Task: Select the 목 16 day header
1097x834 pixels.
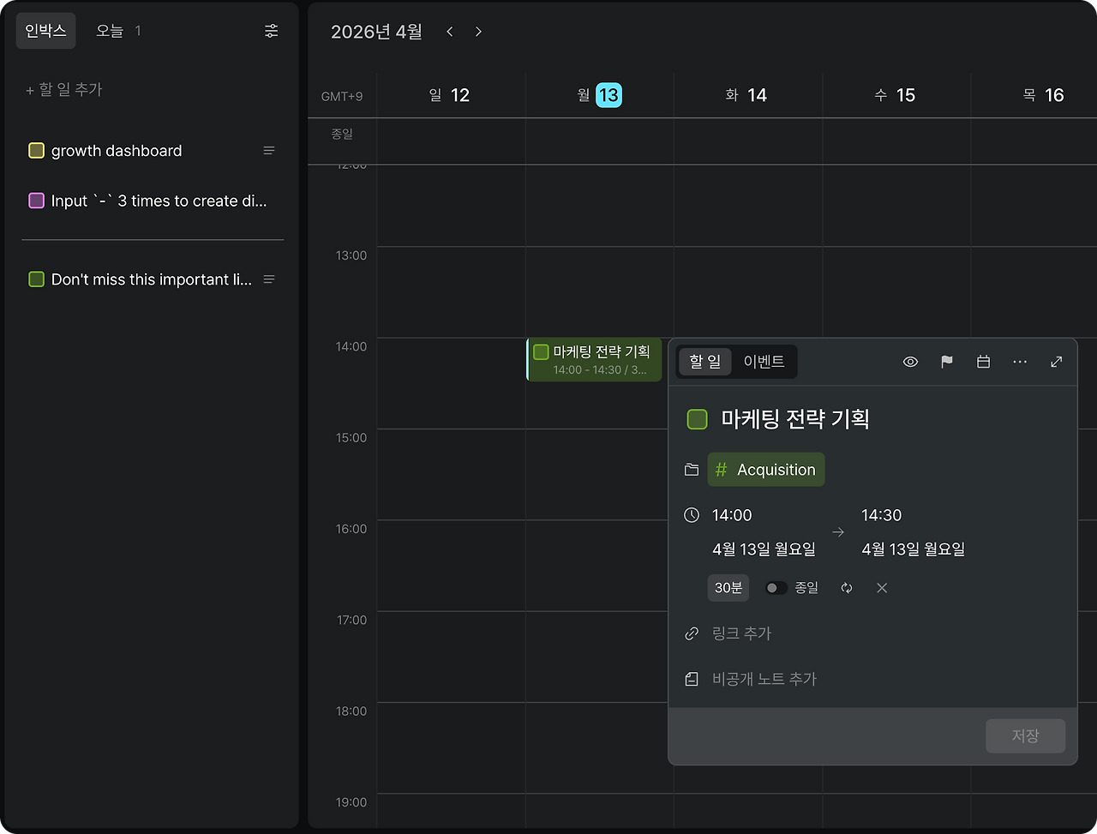Action: (x=1043, y=95)
